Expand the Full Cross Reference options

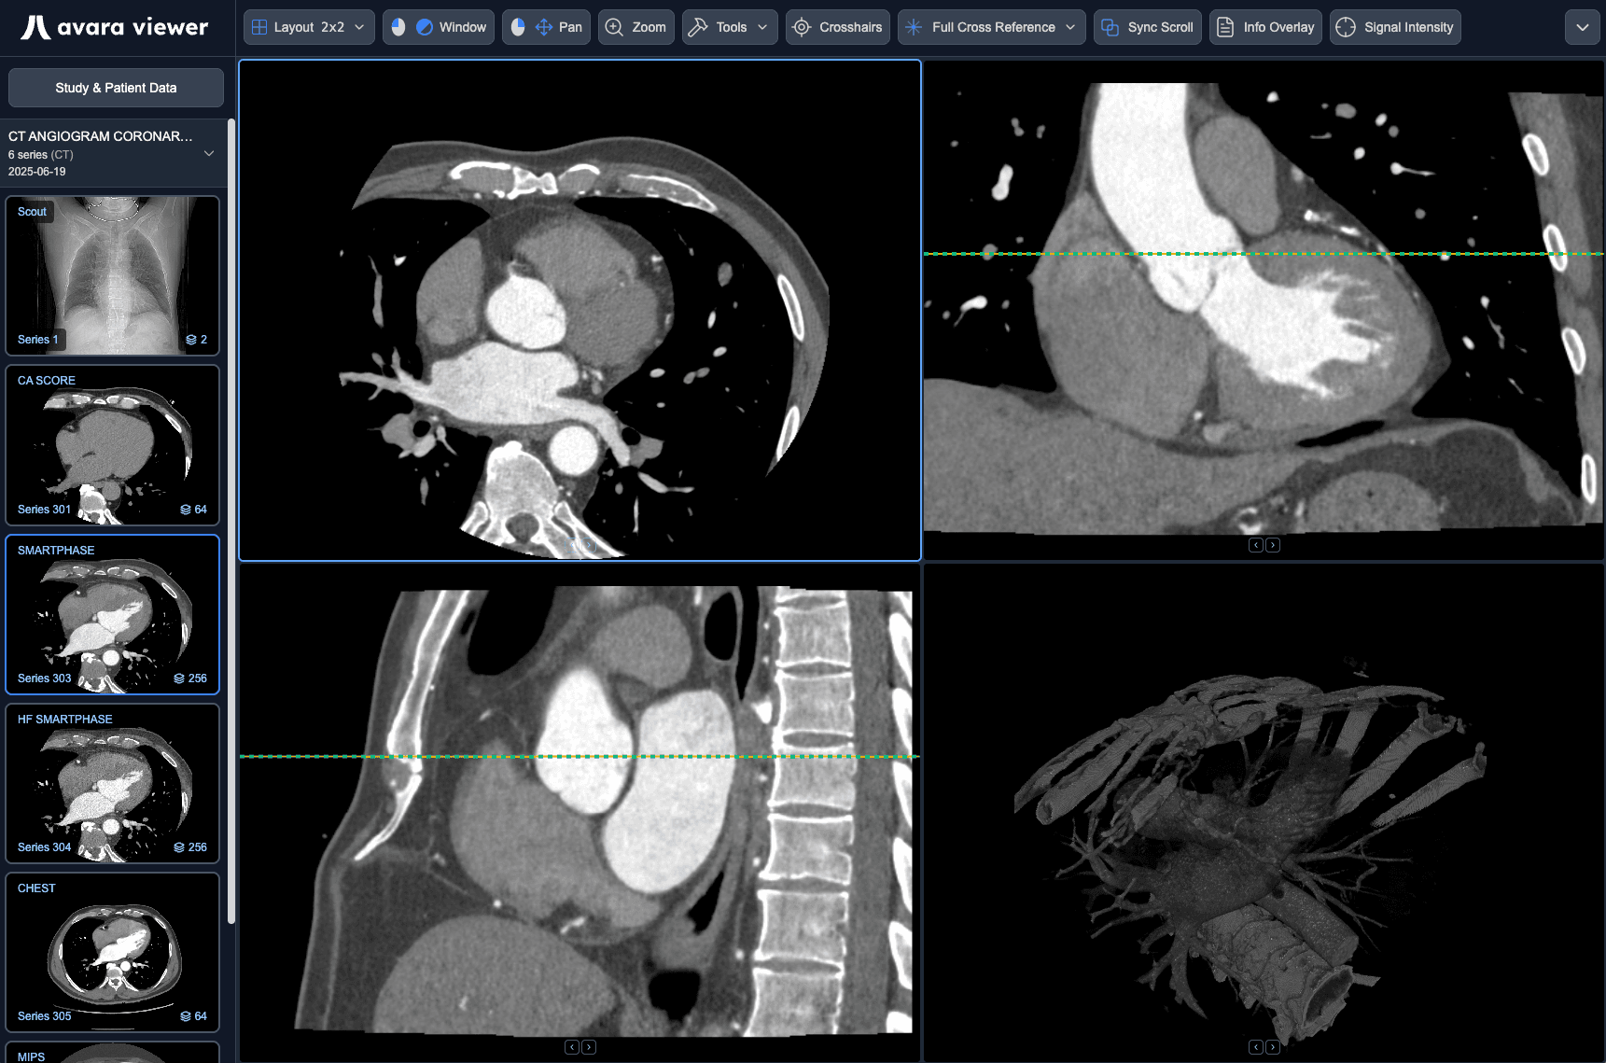[x=991, y=27]
